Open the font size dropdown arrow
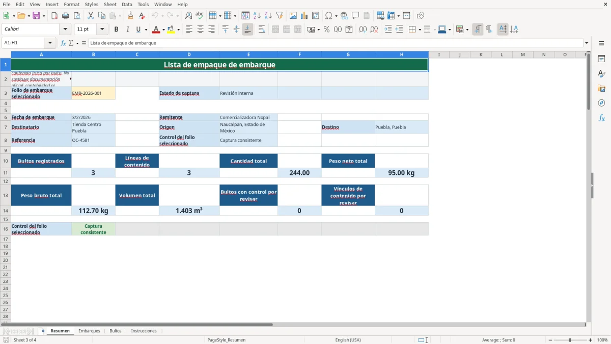611x344 pixels. [x=102, y=30]
